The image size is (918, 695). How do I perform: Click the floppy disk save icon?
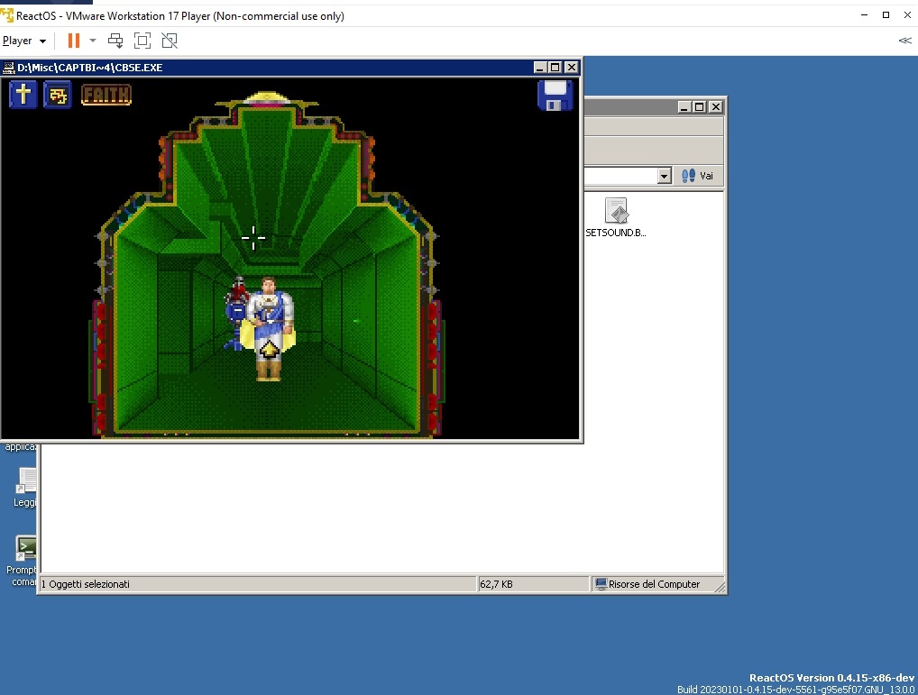pyautogui.click(x=555, y=96)
